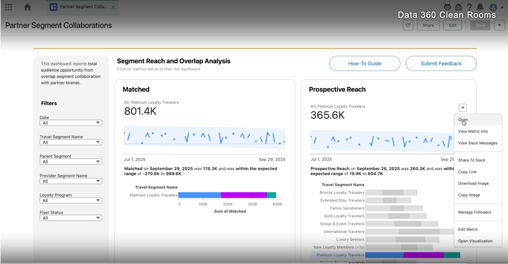Go to Home via house icon
The width and height of the screenshot is (508, 264).
[28, 7]
